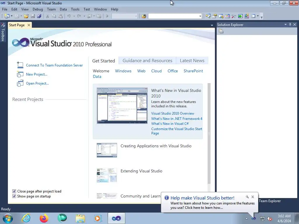Open the Window menu
Viewport: 299px width, 224px height.
point(100,9)
